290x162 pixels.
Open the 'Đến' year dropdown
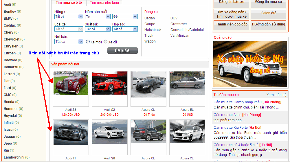tap(125, 16)
